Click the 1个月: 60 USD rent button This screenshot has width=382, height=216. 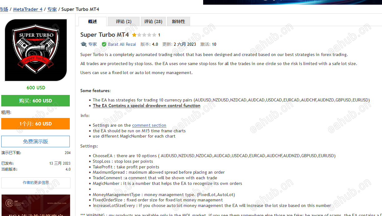36,124
